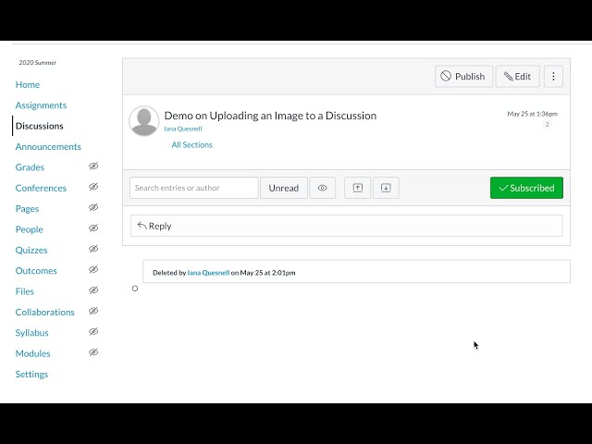Toggle the green Subscribed button

coord(526,188)
